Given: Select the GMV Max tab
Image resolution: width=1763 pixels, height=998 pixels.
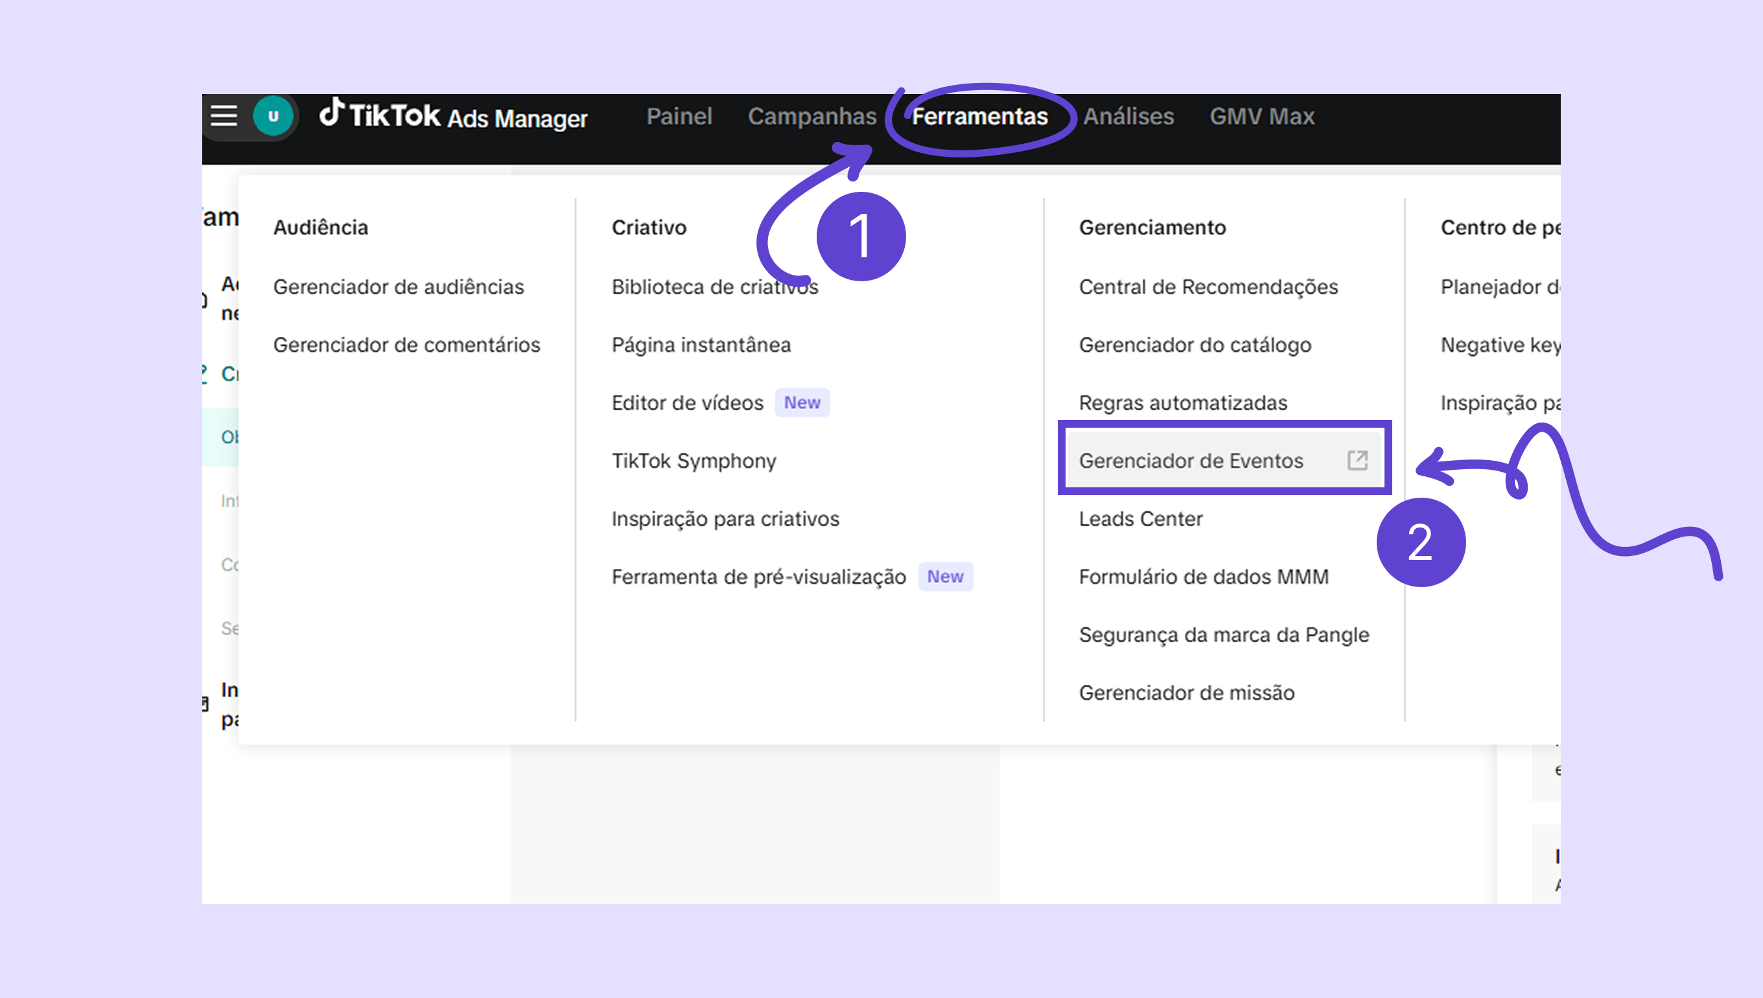Looking at the screenshot, I should pos(1261,117).
